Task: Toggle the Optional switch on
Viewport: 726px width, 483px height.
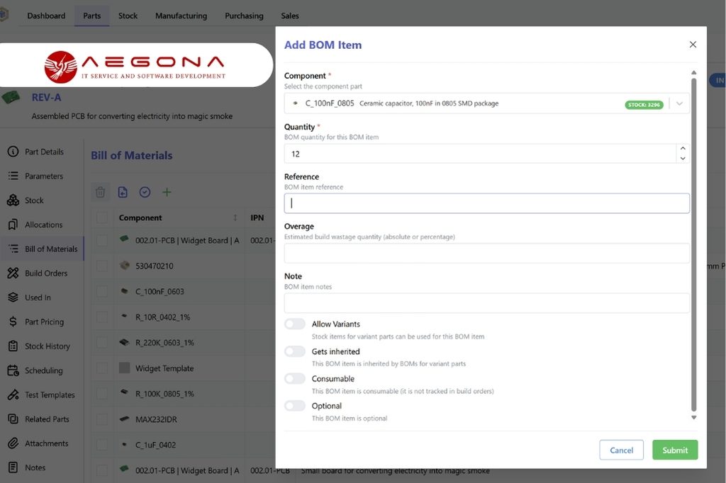Action: pyautogui.click(x=295, y=406)
